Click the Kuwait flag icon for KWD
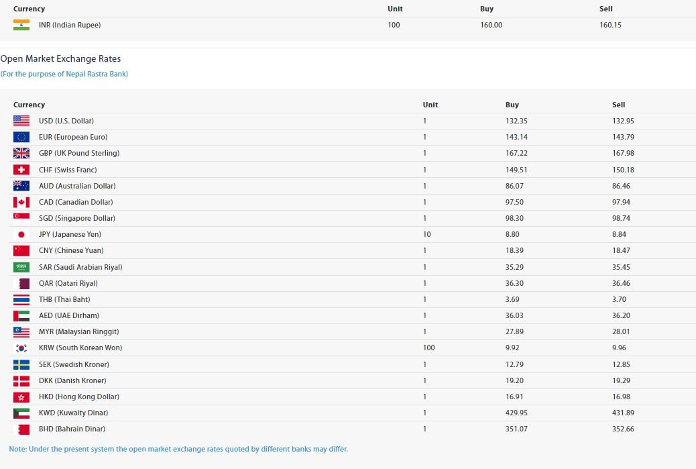The width and height of the screenshot is (696, 469). (x=21, y=413)
